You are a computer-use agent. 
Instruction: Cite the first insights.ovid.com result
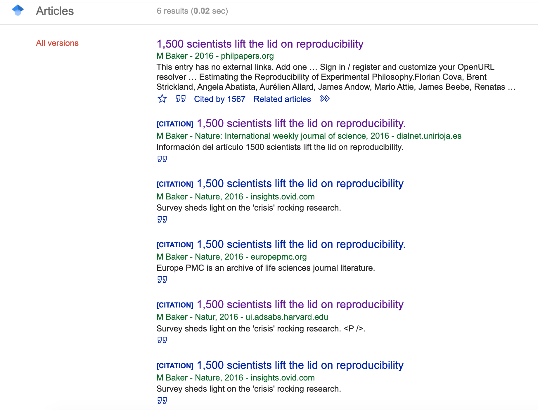pos(162,219)
